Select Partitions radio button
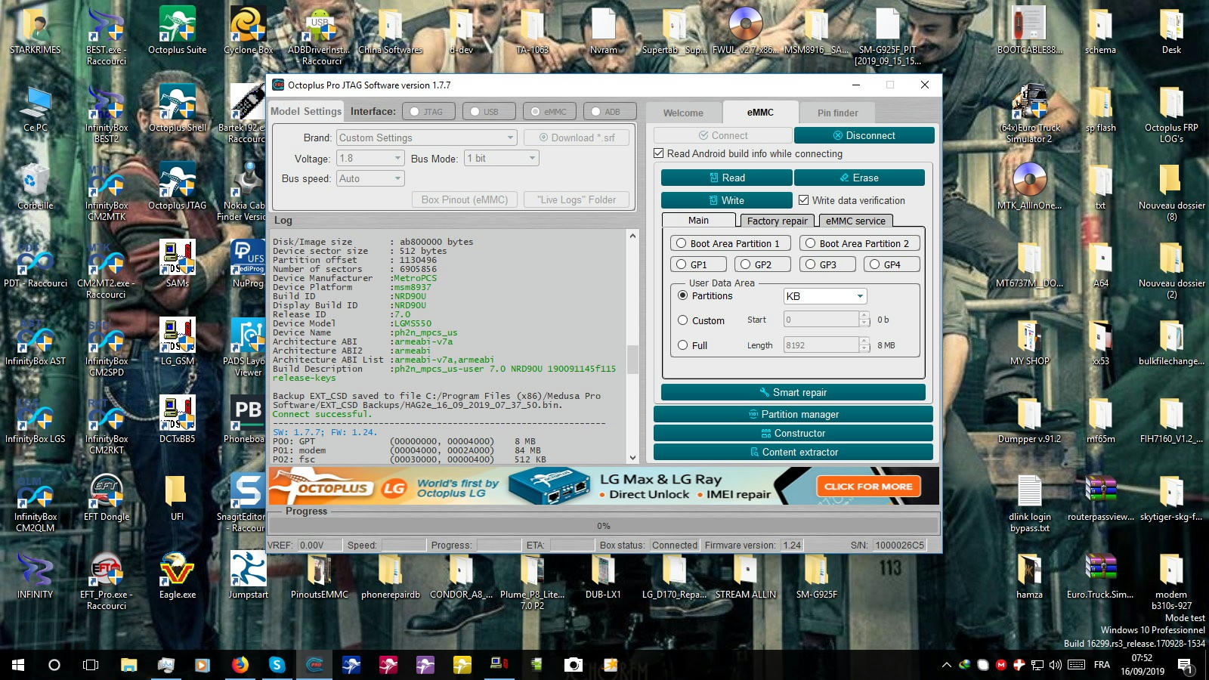The height and width of the screenshot is (680, 1209). (x=683, y=295)
